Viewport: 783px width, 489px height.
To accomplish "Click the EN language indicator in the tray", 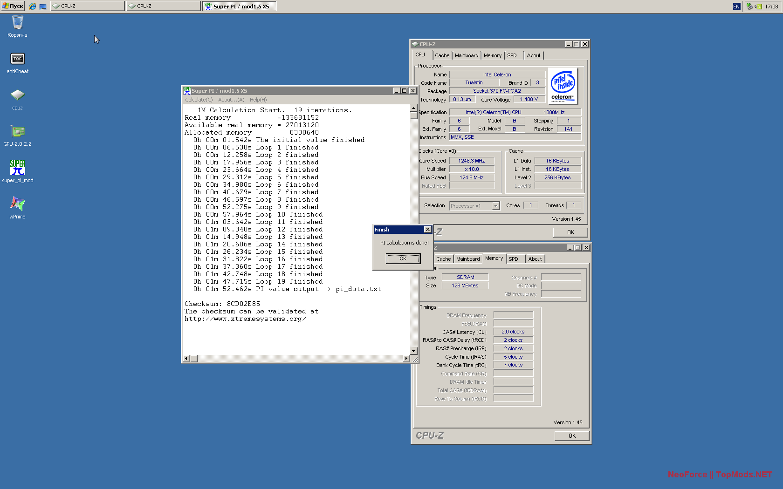I will (736, 6).
